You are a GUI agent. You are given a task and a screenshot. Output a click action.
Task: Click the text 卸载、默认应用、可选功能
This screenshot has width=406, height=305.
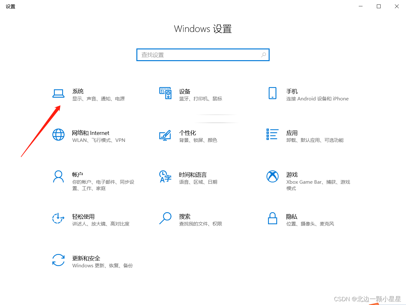(x=315, y=140)
